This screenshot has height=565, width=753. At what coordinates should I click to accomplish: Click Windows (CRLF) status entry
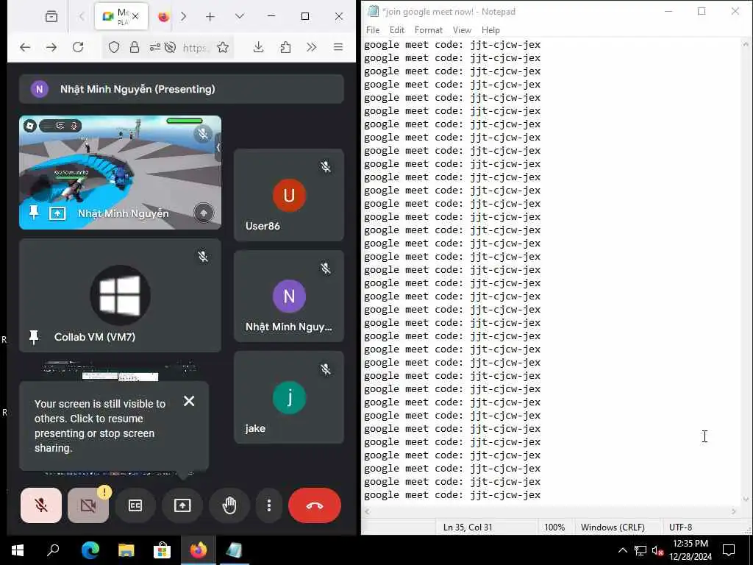(x=613, y=527)
